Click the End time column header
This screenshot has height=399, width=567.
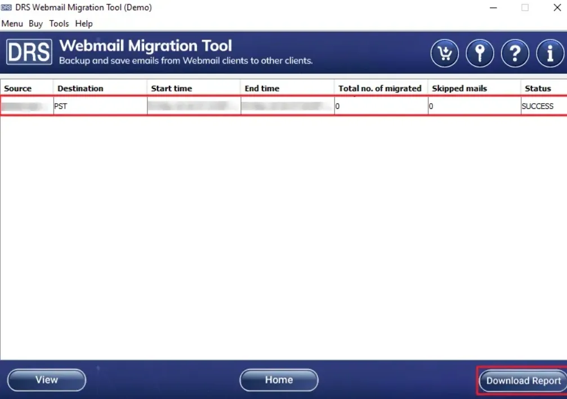tap(262, 88)
